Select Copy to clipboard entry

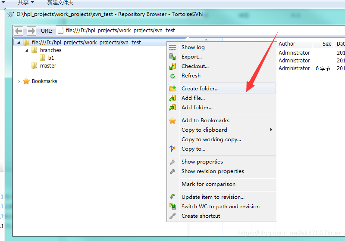[x=222, y=130]
